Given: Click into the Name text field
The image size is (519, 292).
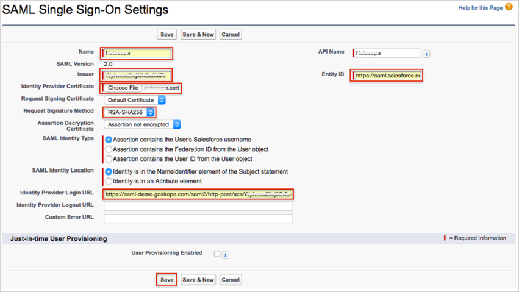Looking at the screenshot, I should (137, 54).
